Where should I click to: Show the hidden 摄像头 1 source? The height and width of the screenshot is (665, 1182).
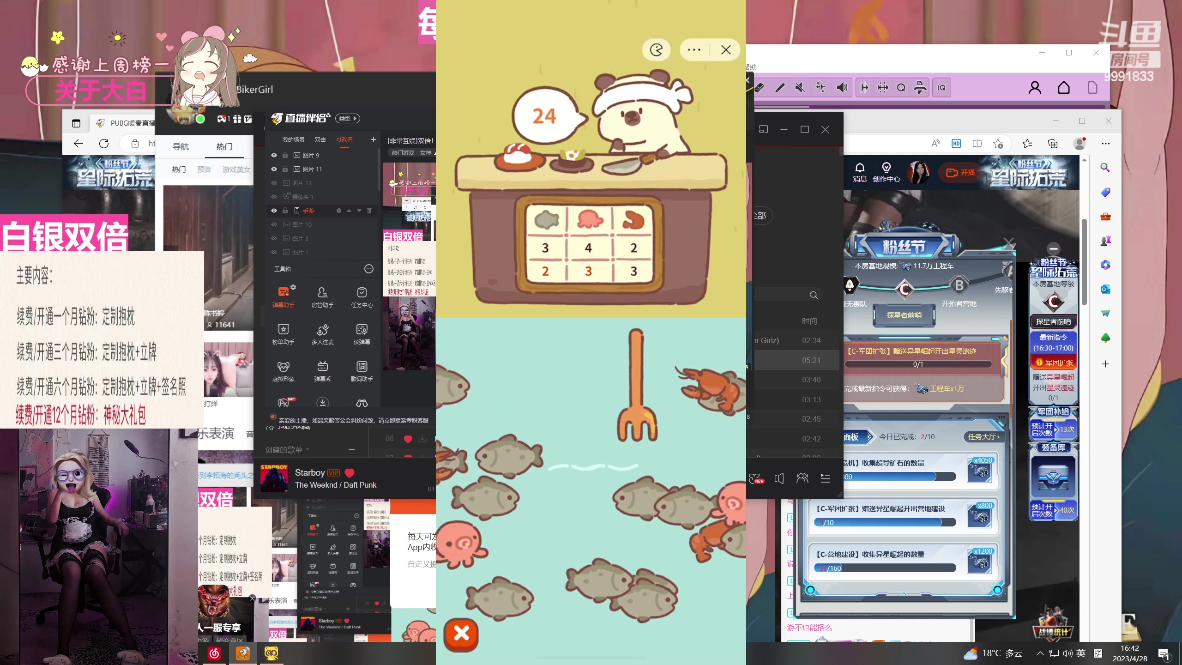[274, 197]
